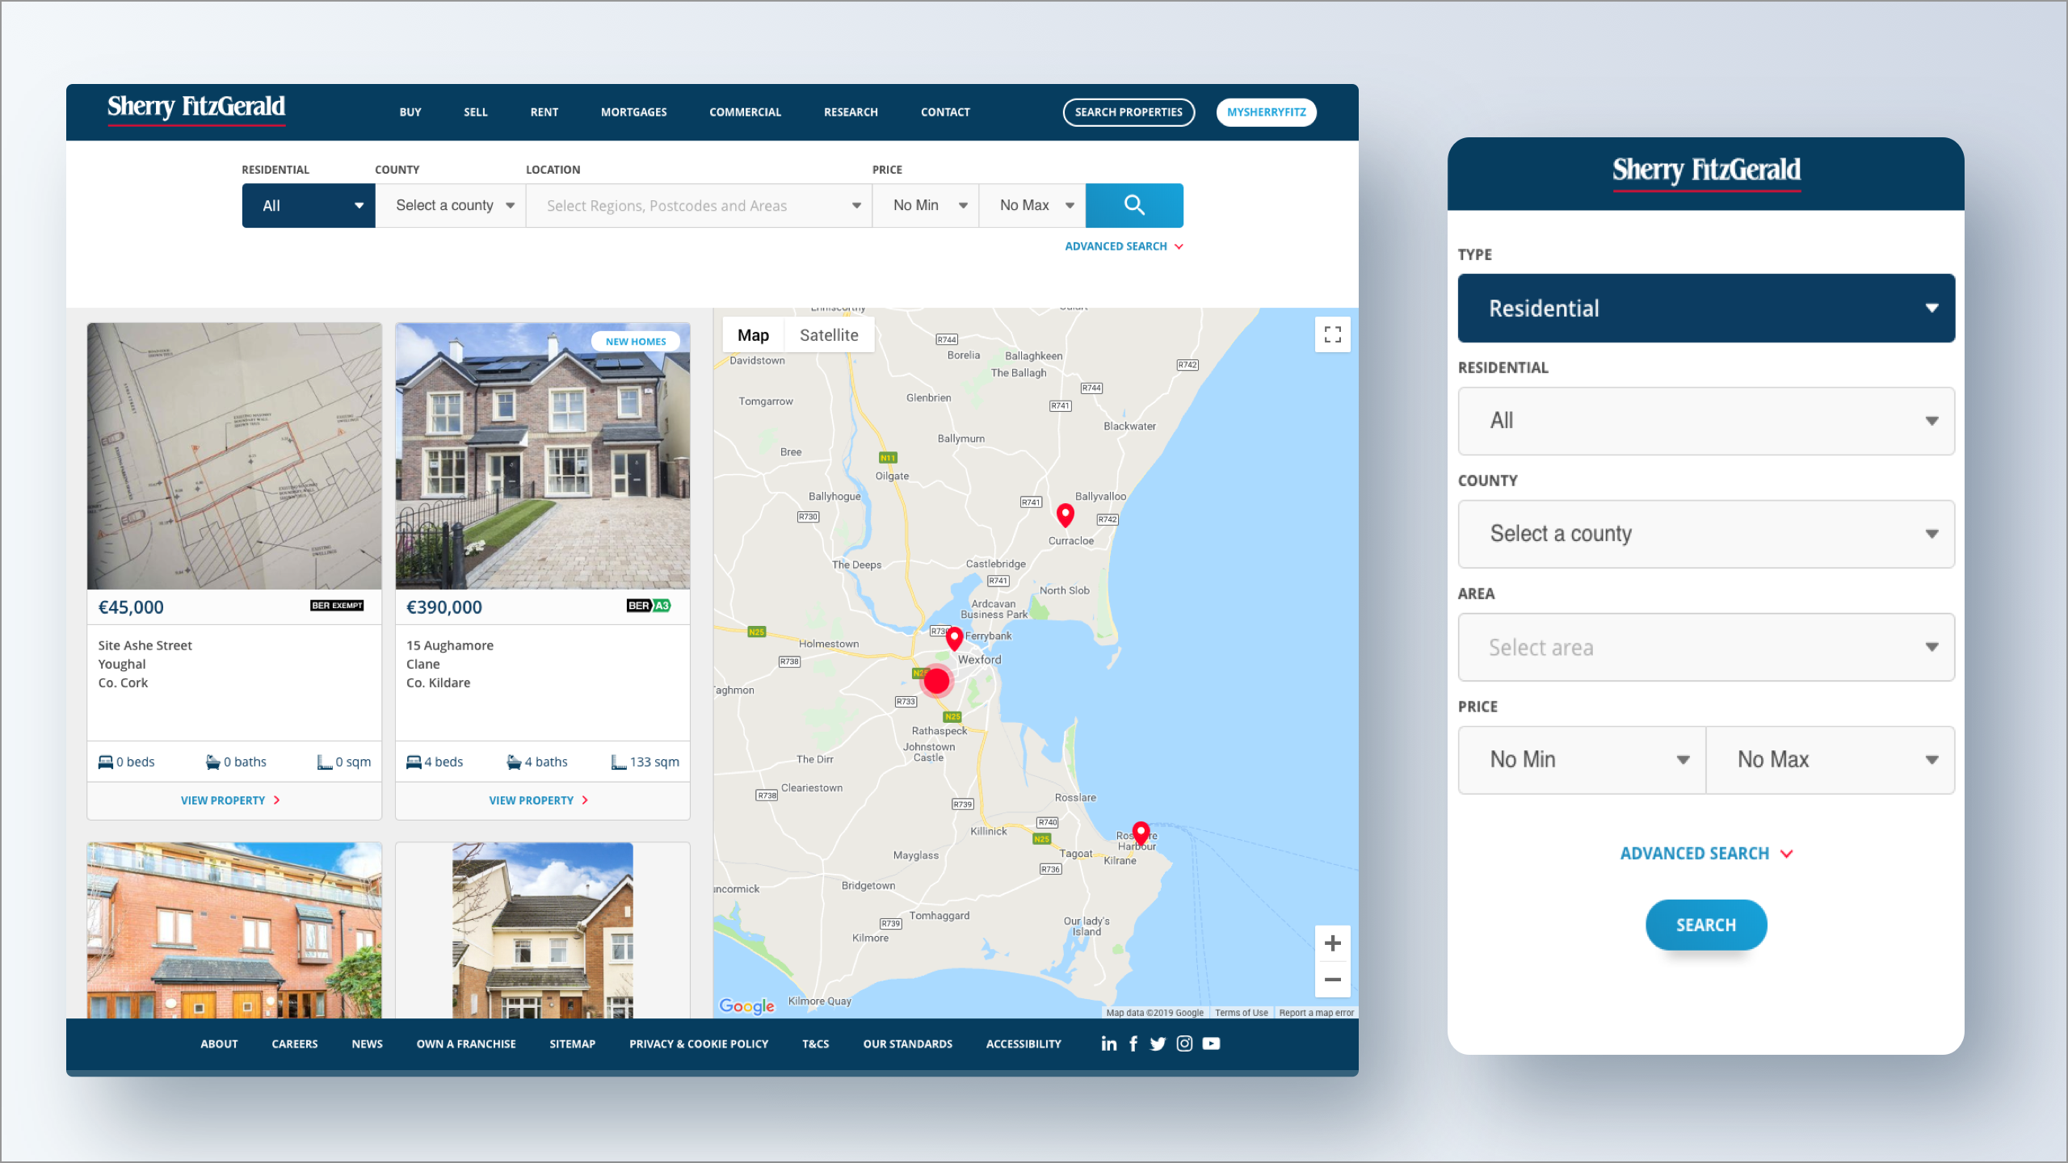Open the Residential type dropdown in mobile panel
Image resolution: width=2068 pixels, height=1163 pixels.
pos(1706,308)
